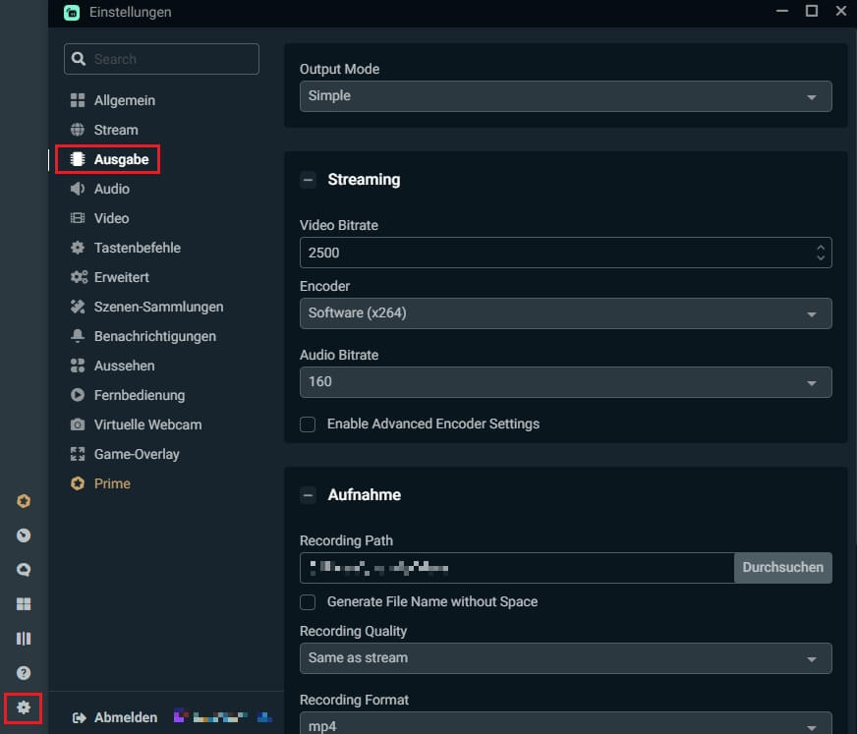
Task: Click the Durchsuchen button
Action: [x=782, y=567]
